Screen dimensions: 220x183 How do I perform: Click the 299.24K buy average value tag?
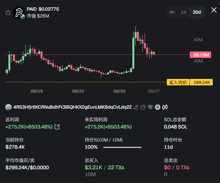(x=201, y=82)
